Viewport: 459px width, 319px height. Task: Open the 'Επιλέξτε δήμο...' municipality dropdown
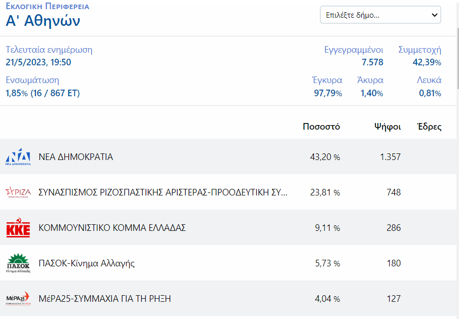point(380,15)
